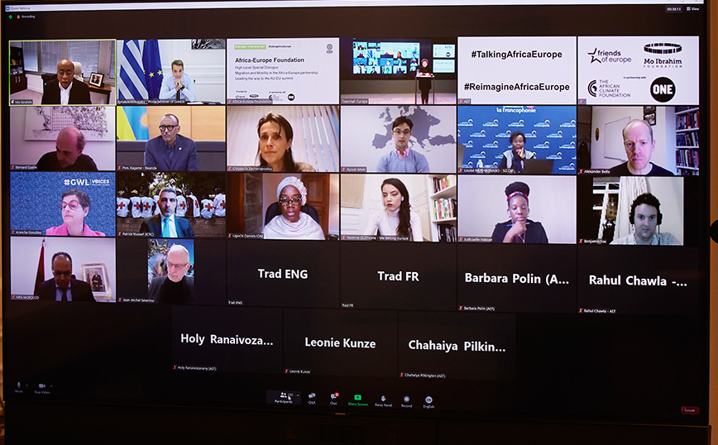
Task: Open the Q&A window
Action: click(x=312, y=397)
